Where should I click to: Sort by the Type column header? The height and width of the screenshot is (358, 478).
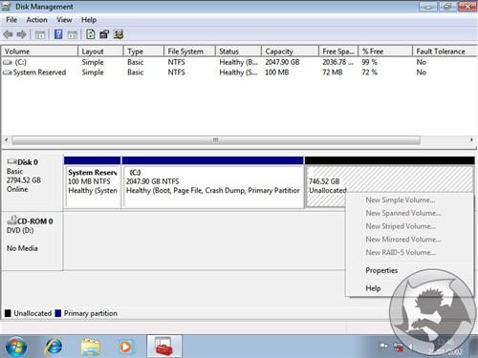pyautogui.click(x=143, y=52)
